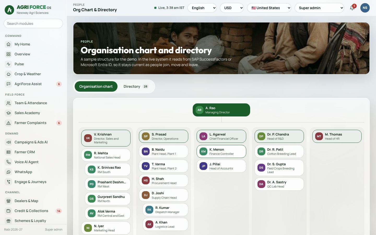This screenshot has width=376, height=235.
Task: Click the MT avatar of M. Thomas
Action: 319,136
